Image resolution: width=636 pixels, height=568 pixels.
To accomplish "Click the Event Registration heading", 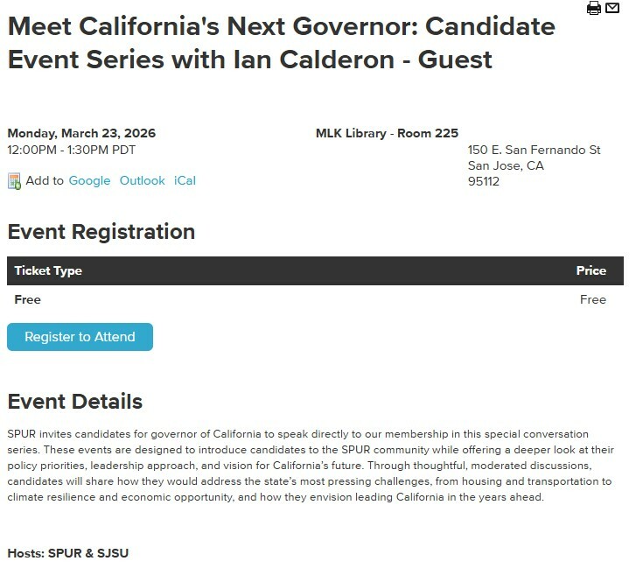I will 101,232.
